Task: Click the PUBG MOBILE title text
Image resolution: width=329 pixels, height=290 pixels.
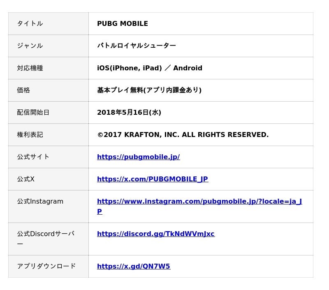Action: [x=122, y=23]
